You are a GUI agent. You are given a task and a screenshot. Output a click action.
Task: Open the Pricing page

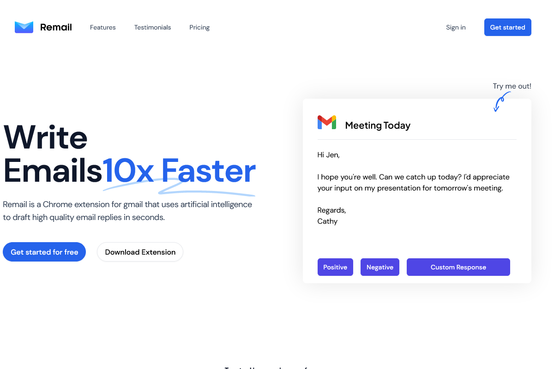[x=199, y=27]
